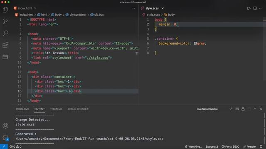The width and height of the screenshot is (266, 149).
Task: Split the style.scss editor to the right
Action: coord(255,8)
